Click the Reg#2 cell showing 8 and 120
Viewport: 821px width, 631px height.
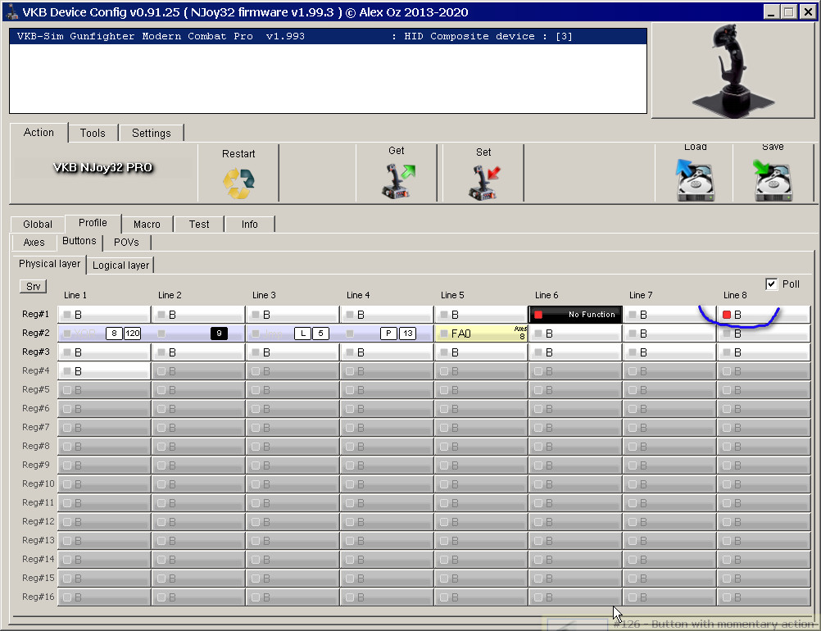coord(104,333)
